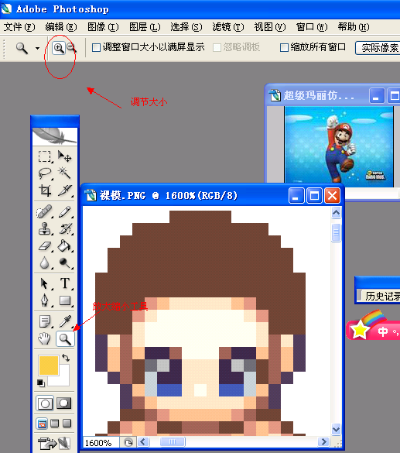
Task: Jump to ImageReady button
Action: [54, 443]
